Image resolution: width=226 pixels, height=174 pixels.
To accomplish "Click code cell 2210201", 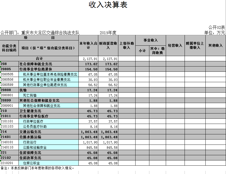I will (9, 163).
